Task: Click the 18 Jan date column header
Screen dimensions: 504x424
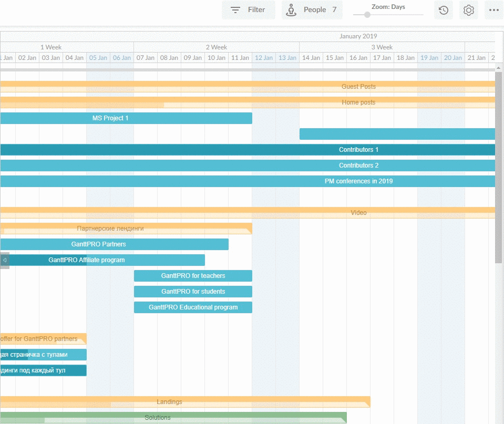Action: point(406,58)
